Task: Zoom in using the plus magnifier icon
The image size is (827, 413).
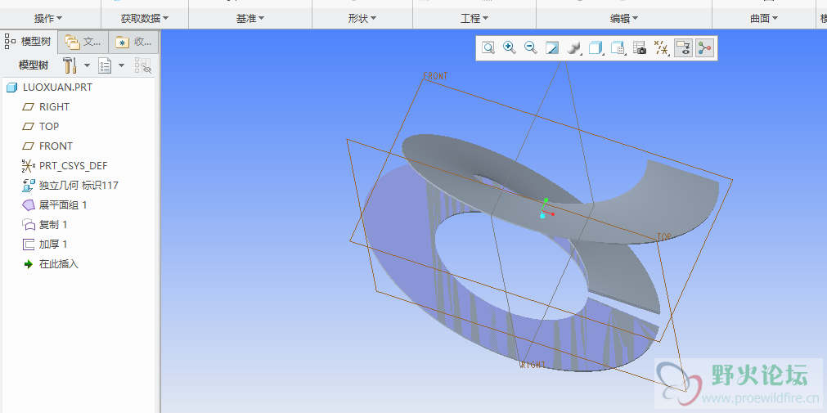Action: (510, 48)
